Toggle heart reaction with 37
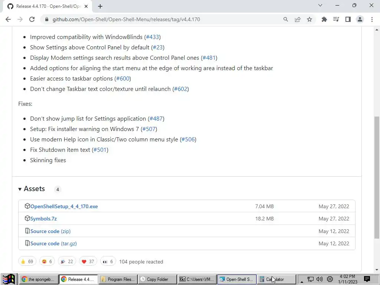Screen dimensions: 380x285 (88, 262)
